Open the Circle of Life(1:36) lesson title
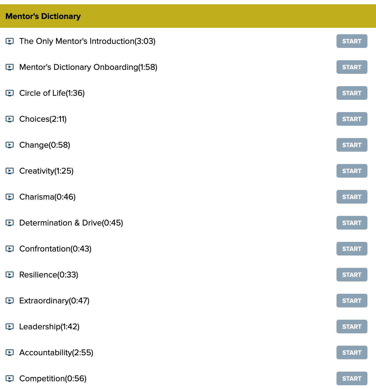376x389 pixels. coord(52,93)
